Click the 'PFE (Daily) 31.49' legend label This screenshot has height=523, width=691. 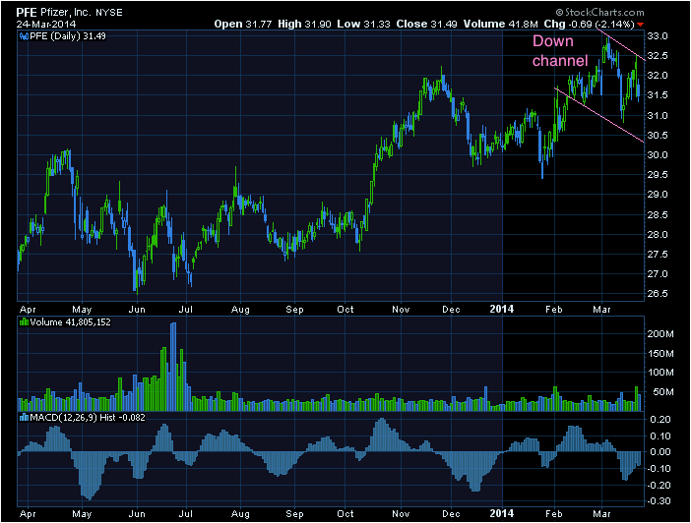pyautogui.click(x=68, y=36)
